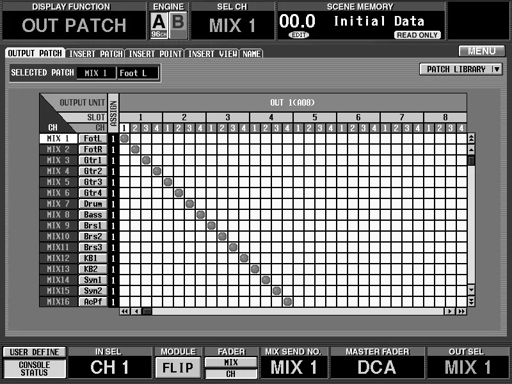Image resolution: width=512 pixels, height=384 pixels.
Task: Click the EDIT indicator under scene number
Action: [x=299, y=35]
